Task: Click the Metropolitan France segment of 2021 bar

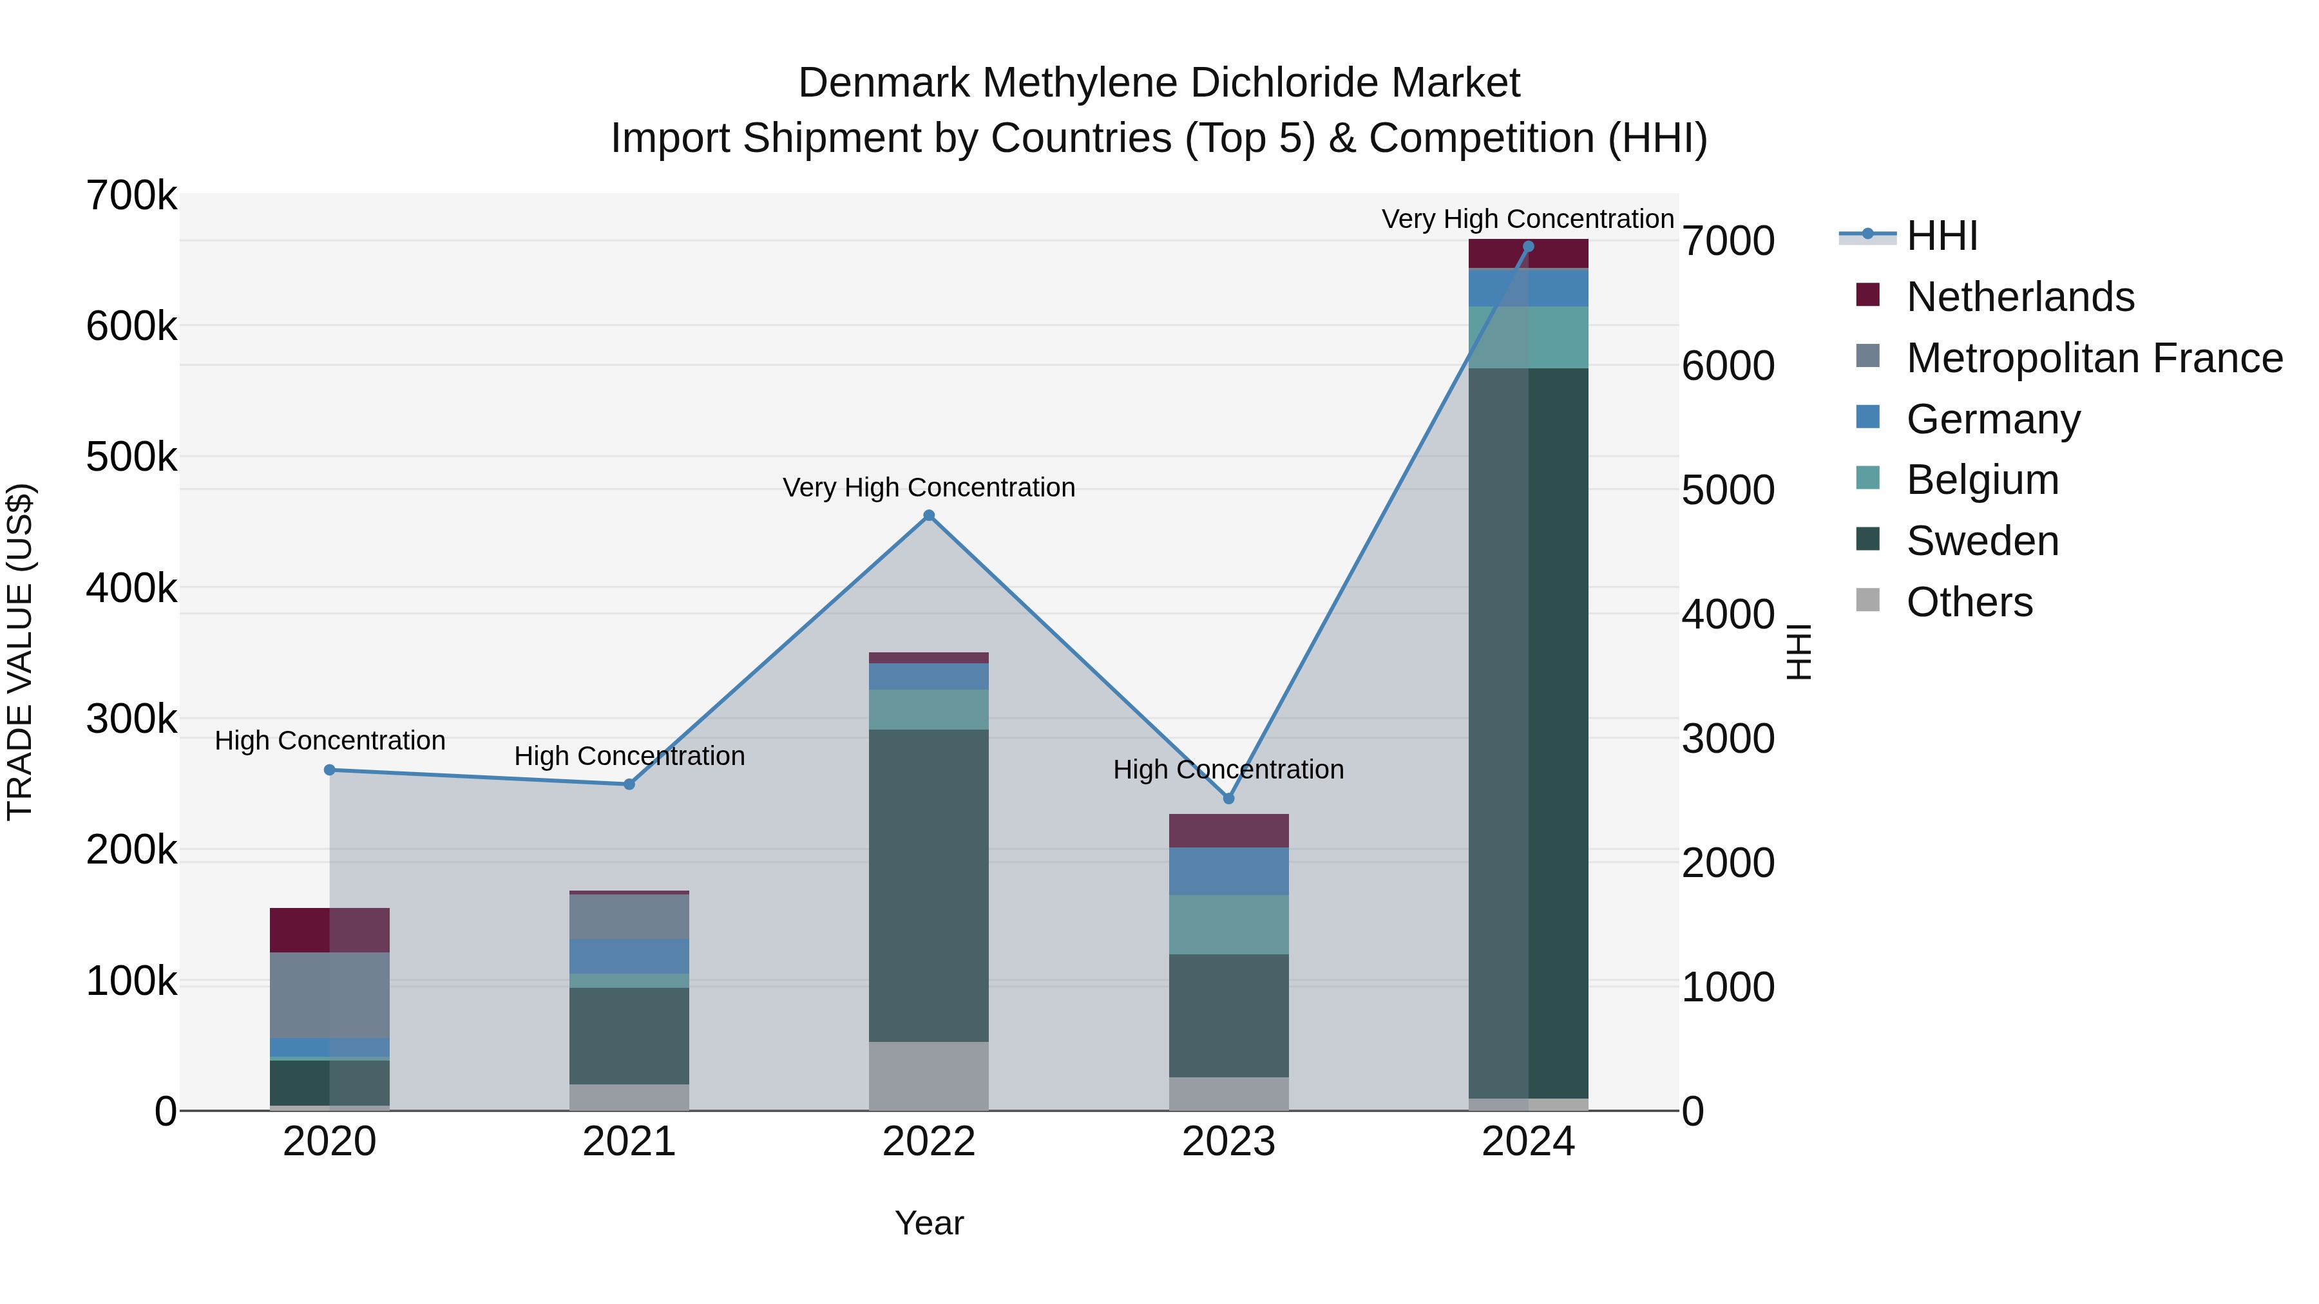Action: point(629,917)
